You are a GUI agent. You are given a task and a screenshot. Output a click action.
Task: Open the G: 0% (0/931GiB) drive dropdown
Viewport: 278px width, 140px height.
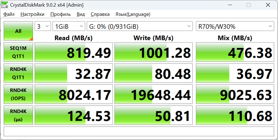pos(140,26)
